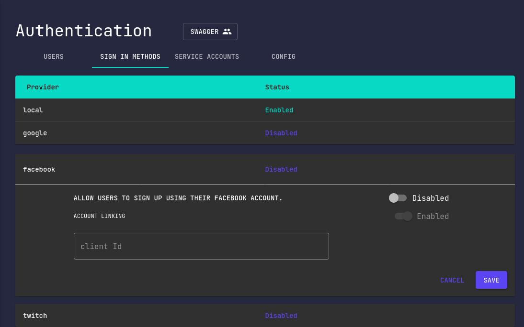
Task: Toggle the Account Linking Enabled switch
Action: (x=403, y=216)
